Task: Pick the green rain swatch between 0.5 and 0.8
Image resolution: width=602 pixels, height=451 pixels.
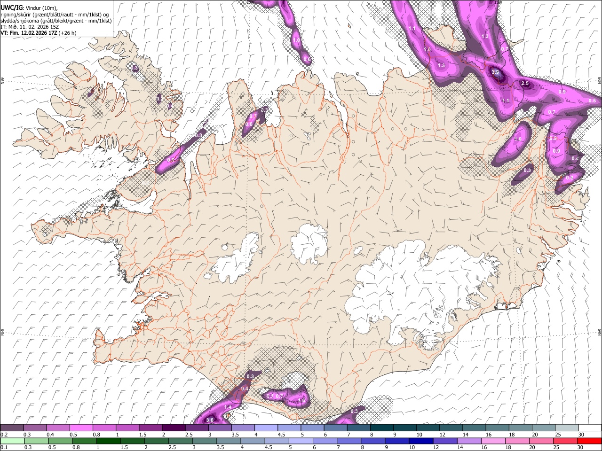Action: (x=61, y=441)
